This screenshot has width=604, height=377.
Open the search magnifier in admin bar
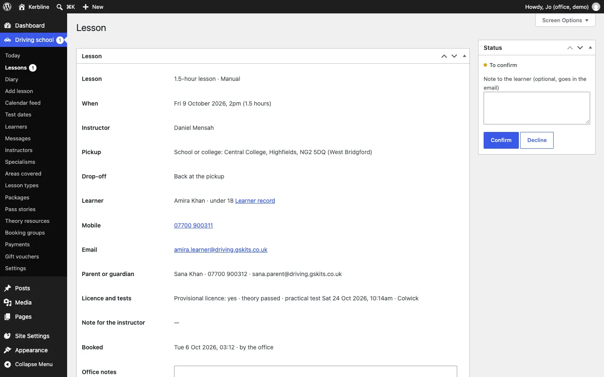coord(60,7)
